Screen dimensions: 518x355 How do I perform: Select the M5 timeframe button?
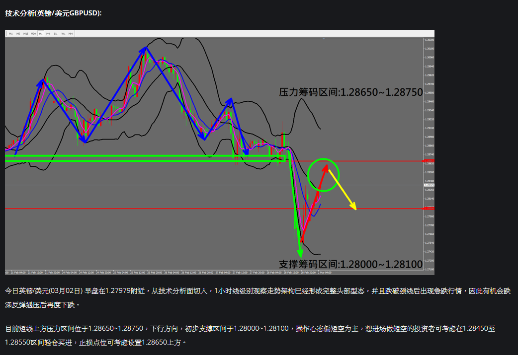pyautogui.click(x=18, y=34)
